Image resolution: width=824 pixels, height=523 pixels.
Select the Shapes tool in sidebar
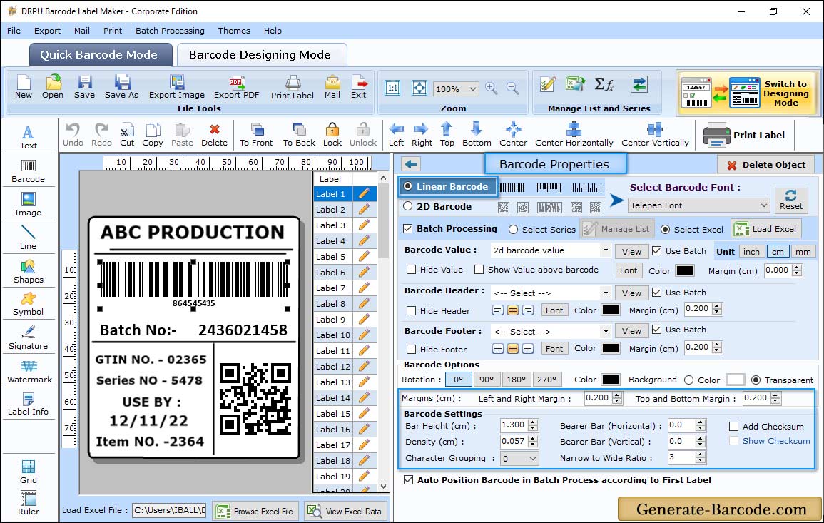click(29, 272)
